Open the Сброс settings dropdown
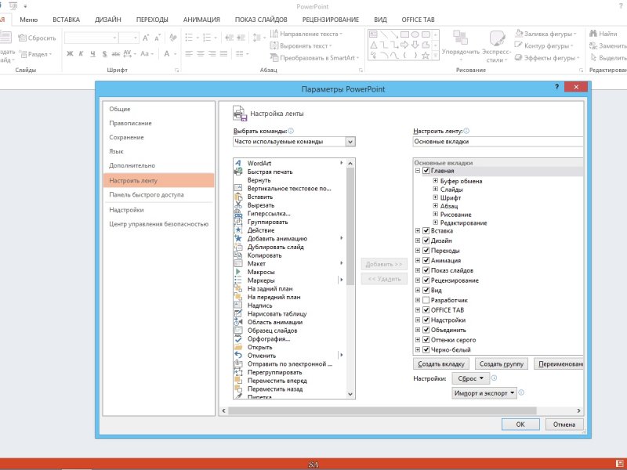The width and height of the screenshot is (627, 470). click(x=471, y=378)
